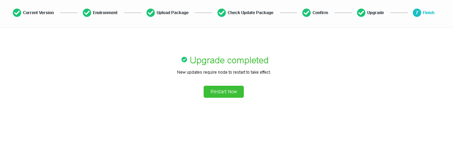Go to the Upload Package step label

172,13
